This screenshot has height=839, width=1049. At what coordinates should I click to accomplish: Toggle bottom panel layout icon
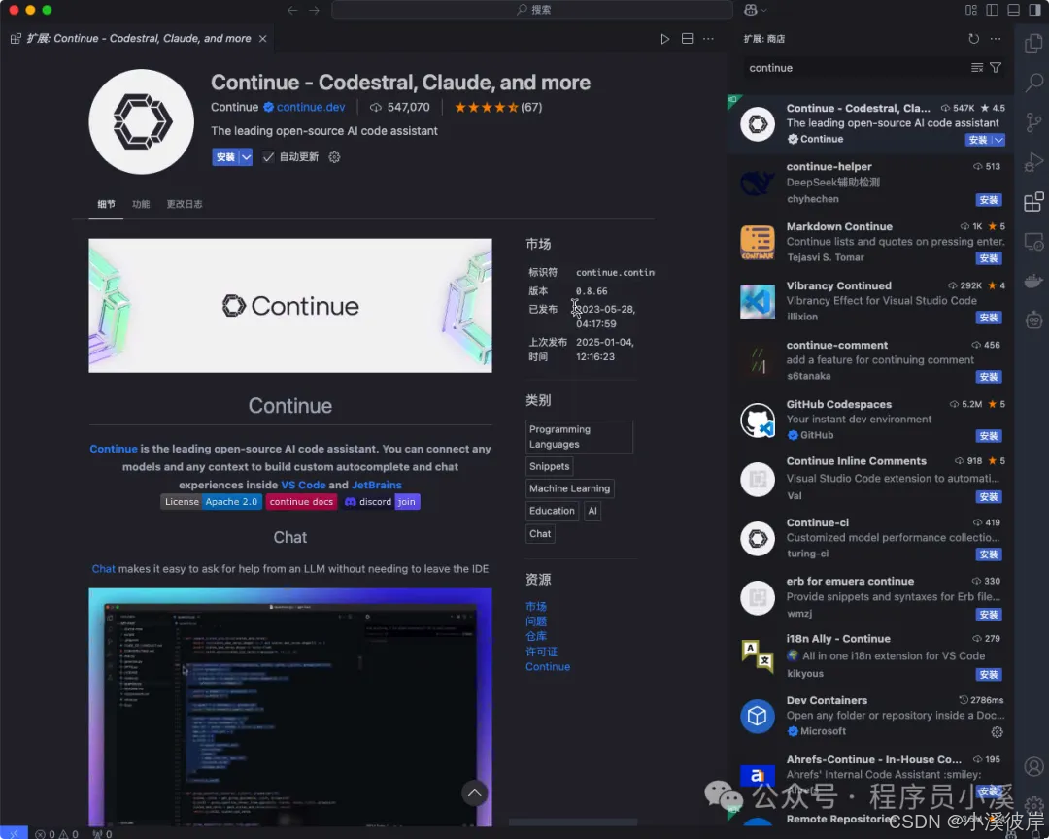point(1013,10)
